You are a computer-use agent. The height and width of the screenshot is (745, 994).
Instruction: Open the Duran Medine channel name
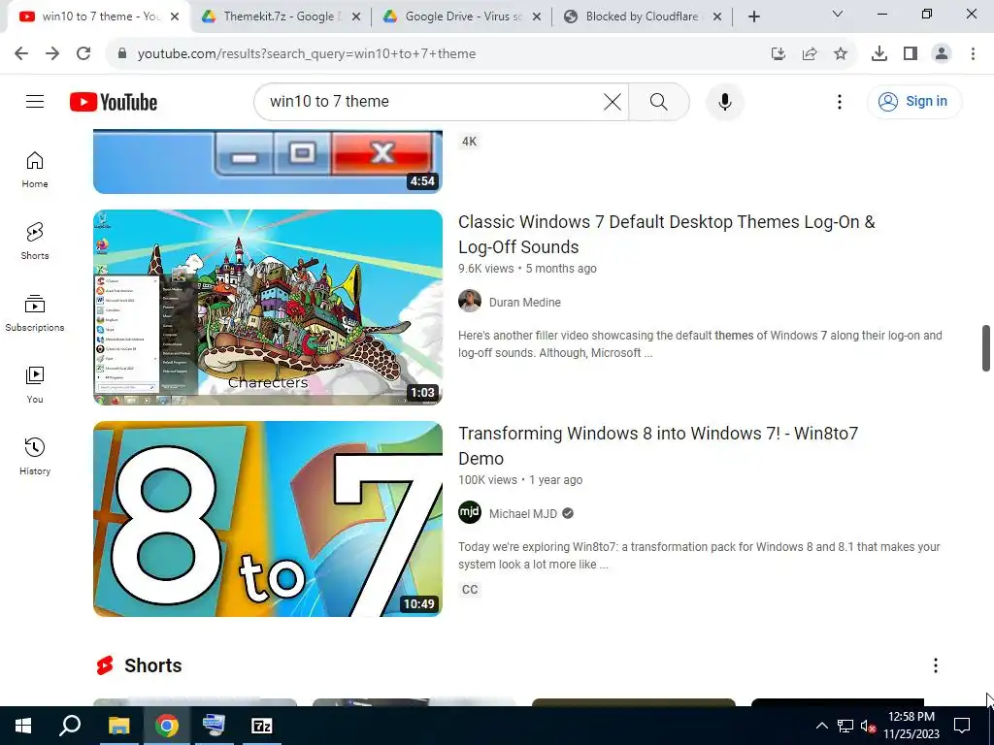point(525,303)
